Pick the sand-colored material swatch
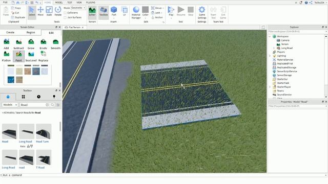Viewport: 328px width, 184px height. point(19,72)
